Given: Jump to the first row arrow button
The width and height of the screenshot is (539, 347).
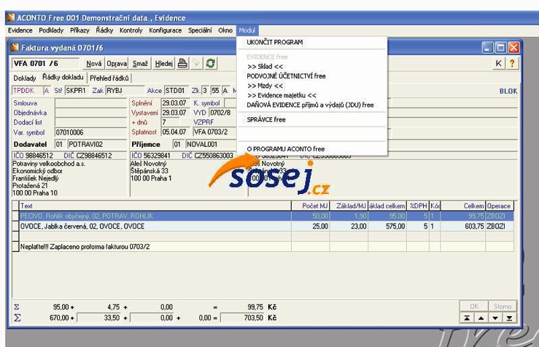Looking at the screenshot, I should point(467,318).
